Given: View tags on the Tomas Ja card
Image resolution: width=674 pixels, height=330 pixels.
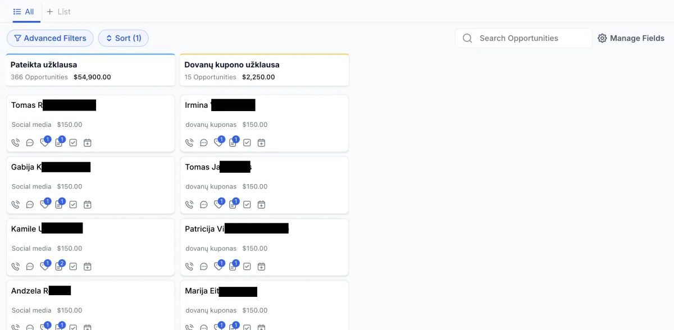Looking at the screenshot, I should pyautogui.click(x=219, y=204).
